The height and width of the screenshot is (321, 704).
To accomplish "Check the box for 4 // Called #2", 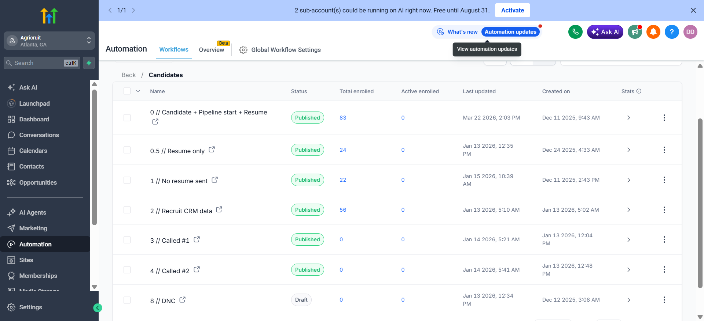I will click(127, 269).
